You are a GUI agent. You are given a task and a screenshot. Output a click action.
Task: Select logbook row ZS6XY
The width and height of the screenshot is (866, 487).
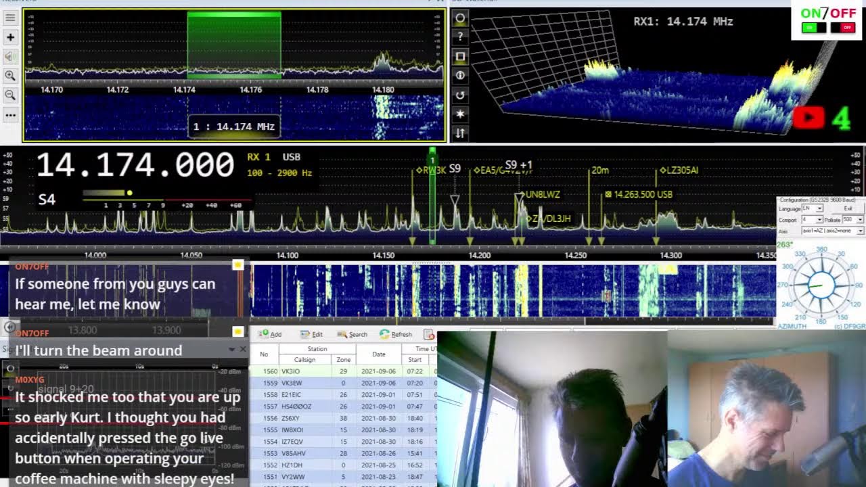(343, 418)
